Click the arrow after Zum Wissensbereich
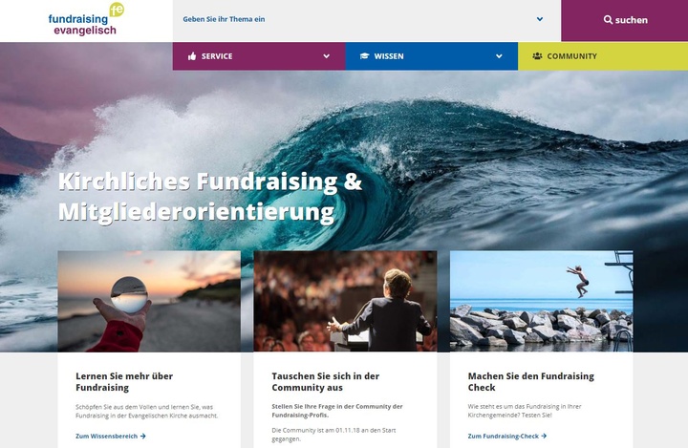 tap(143, 437)
